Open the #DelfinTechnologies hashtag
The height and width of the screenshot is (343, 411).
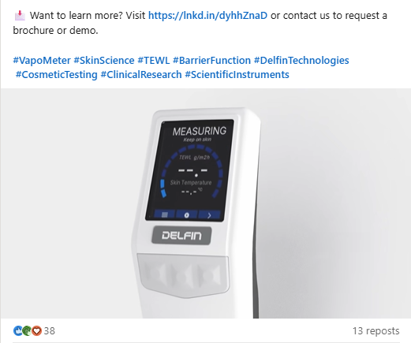point(301,61)
